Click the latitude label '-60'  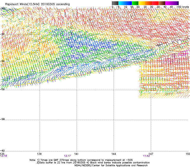2,151
